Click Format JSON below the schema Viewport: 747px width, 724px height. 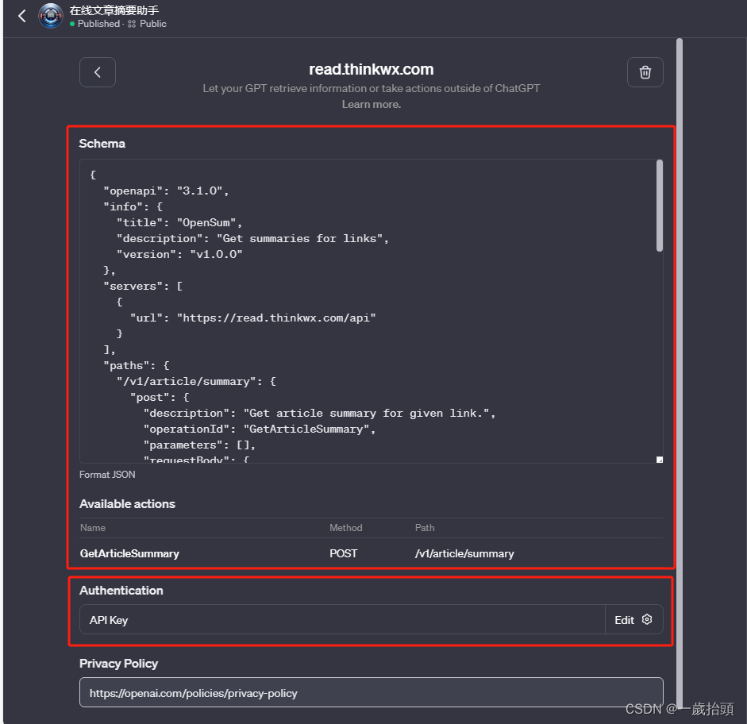coord(107,475)
